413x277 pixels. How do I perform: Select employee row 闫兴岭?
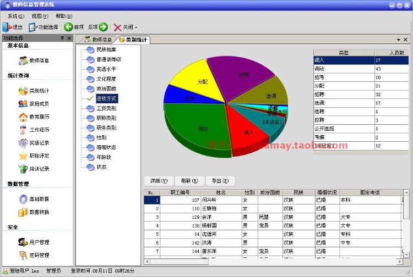point(273,200)
